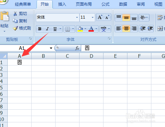165x127 pixels.
Task: Select row 9 header
Action: pos(4,113)
